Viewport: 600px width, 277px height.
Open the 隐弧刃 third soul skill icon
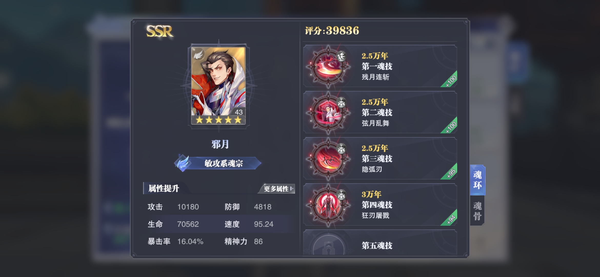click(328, 159)
